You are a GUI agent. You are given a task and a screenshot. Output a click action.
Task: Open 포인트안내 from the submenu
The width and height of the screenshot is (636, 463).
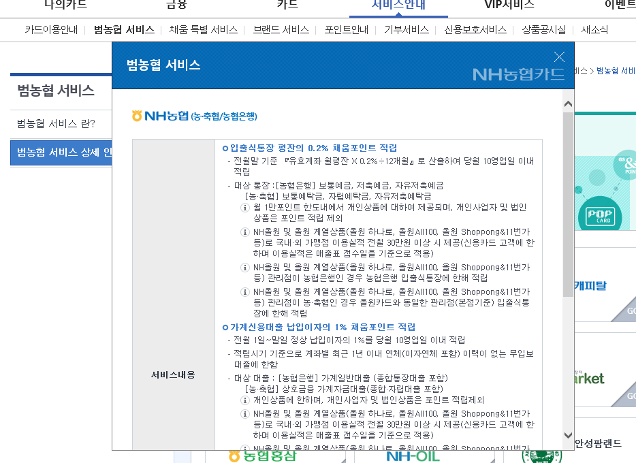coord(347,30)
